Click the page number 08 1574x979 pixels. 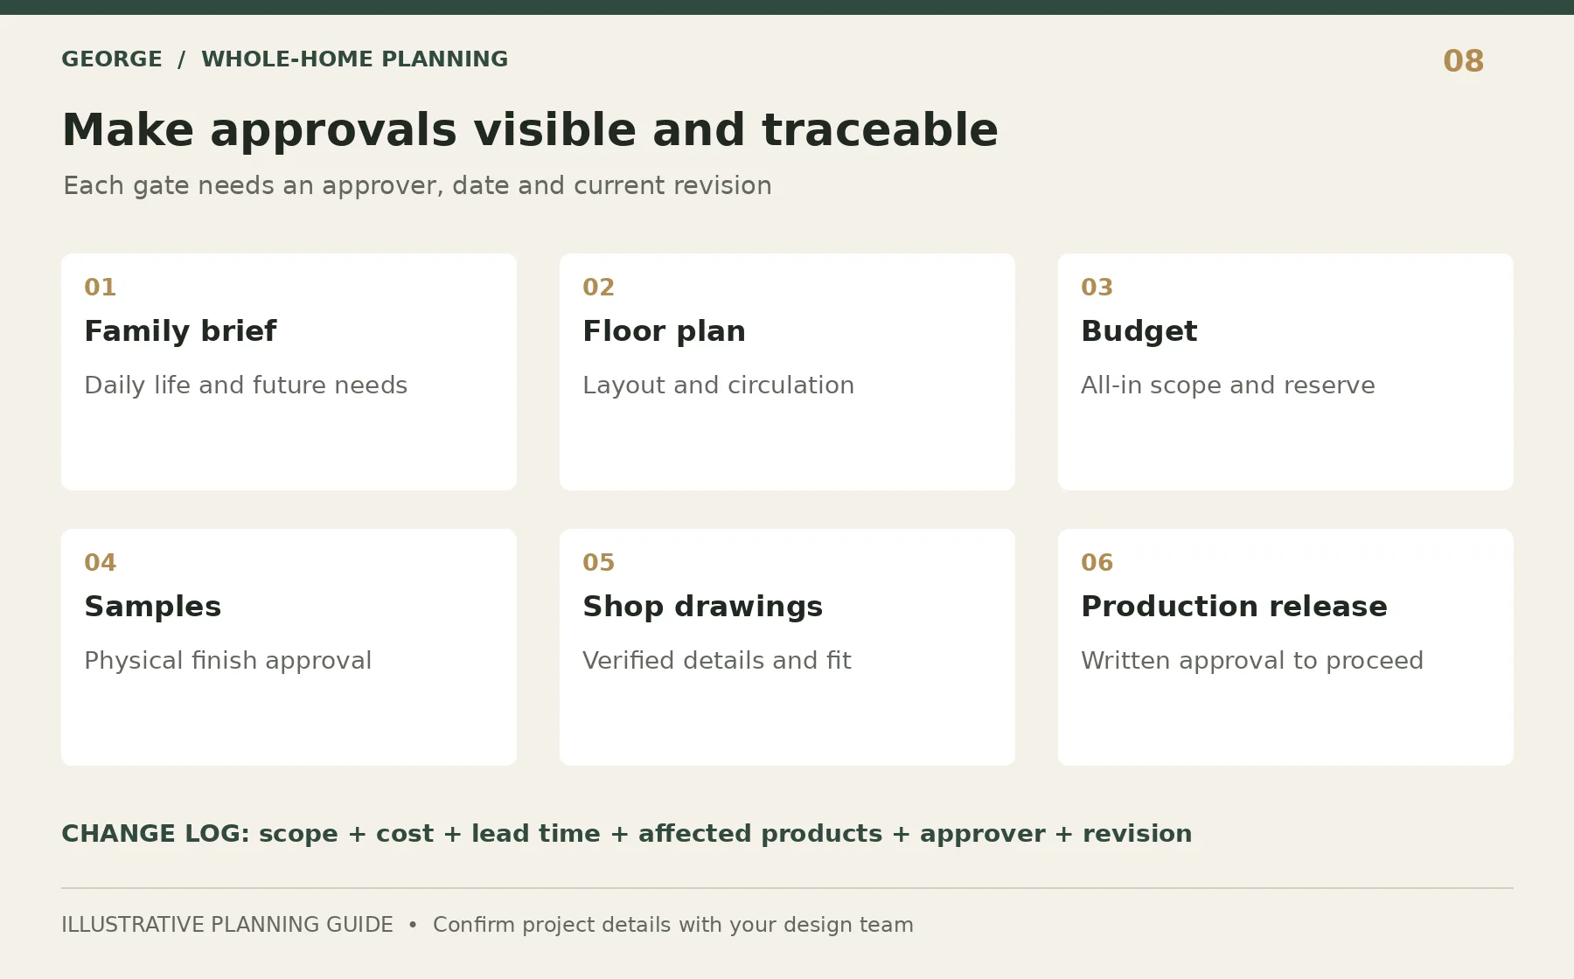pyautogui.click(x=1463, y=61)
